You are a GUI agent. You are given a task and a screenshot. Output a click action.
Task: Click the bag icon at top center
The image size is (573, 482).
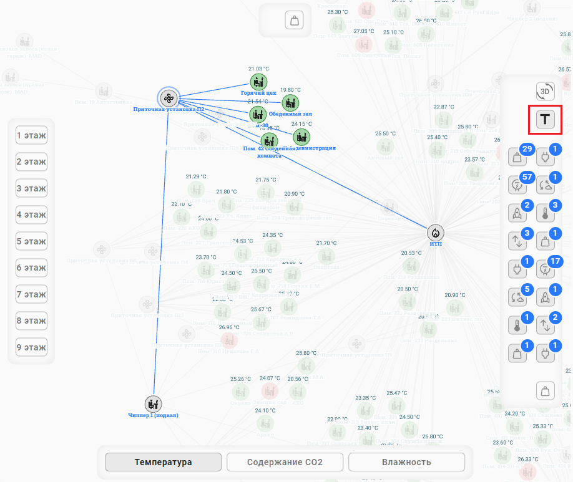pyautogui.click(x=294, y=20)
